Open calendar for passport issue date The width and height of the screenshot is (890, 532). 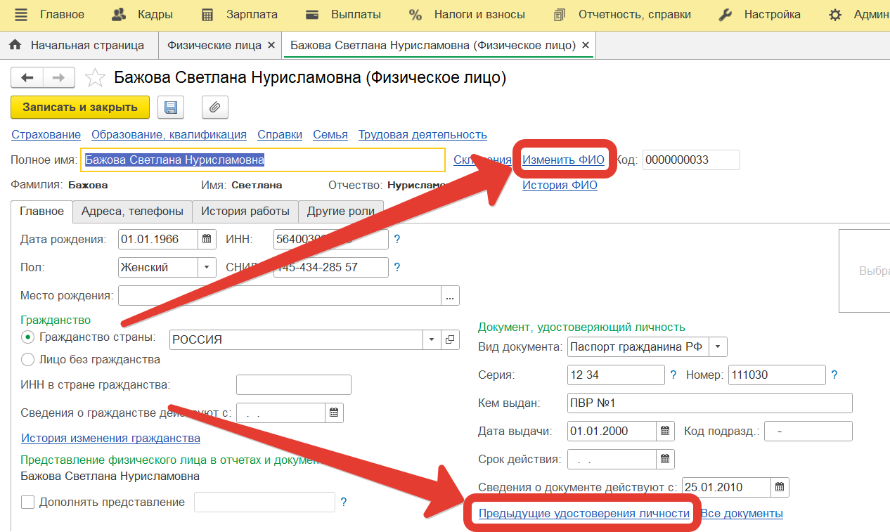tap(665, 431)
